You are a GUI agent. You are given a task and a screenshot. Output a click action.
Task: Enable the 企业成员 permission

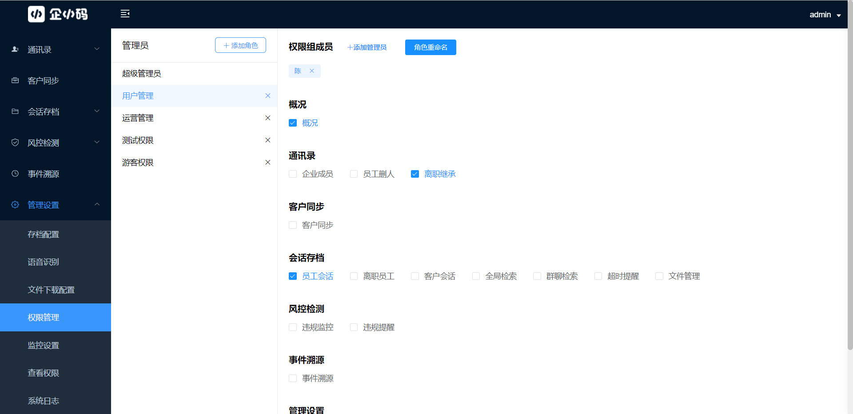tap(293, 174)
